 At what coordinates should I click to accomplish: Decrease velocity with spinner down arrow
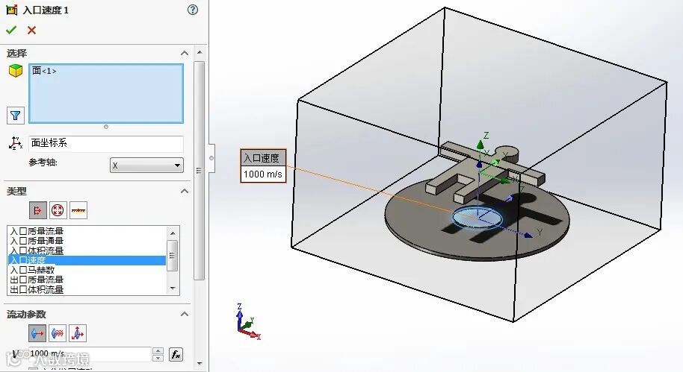(x=158, y=358)
